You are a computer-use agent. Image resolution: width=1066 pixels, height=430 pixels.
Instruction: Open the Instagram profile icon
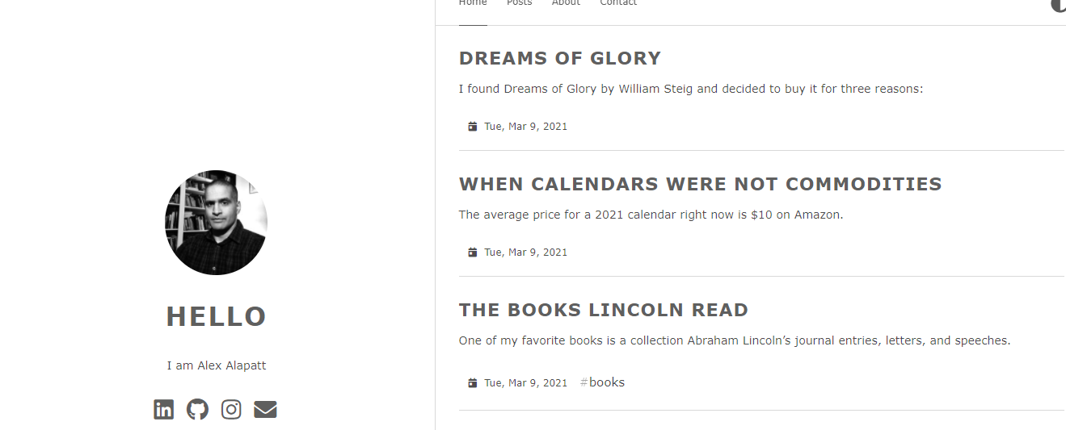[231, 409]
